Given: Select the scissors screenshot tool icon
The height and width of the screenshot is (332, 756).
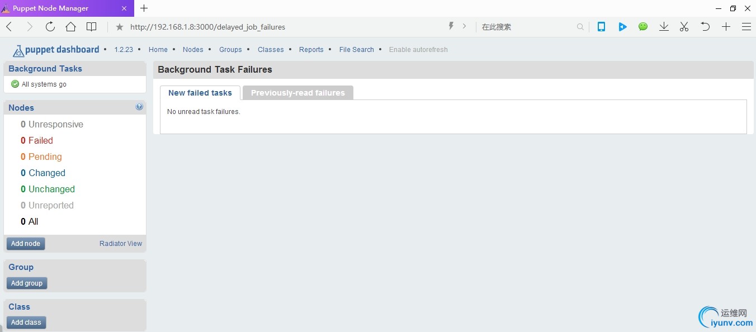Looking at the screenshot, I should tap(684, 27).
